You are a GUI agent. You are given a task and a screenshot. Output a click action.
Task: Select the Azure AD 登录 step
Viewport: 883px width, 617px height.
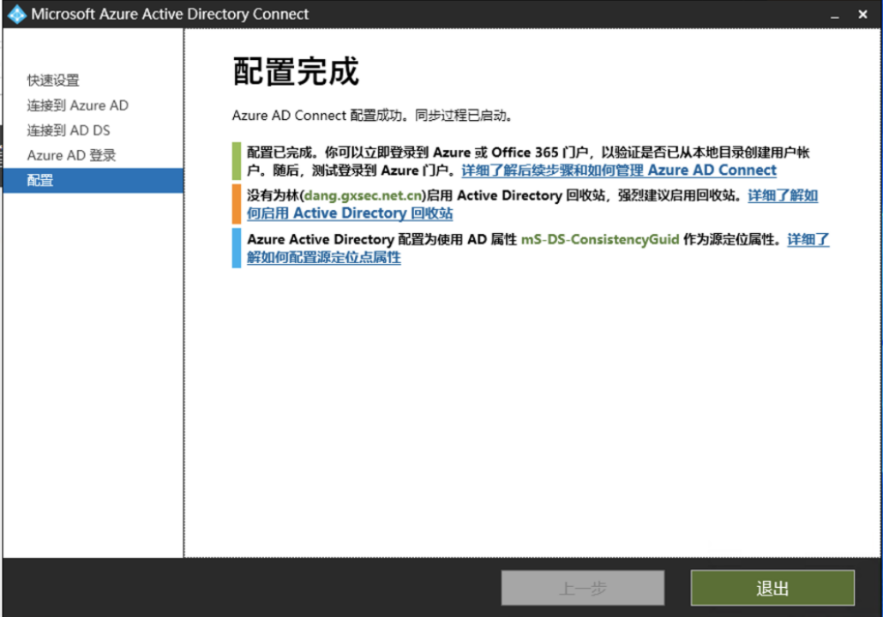71,155
